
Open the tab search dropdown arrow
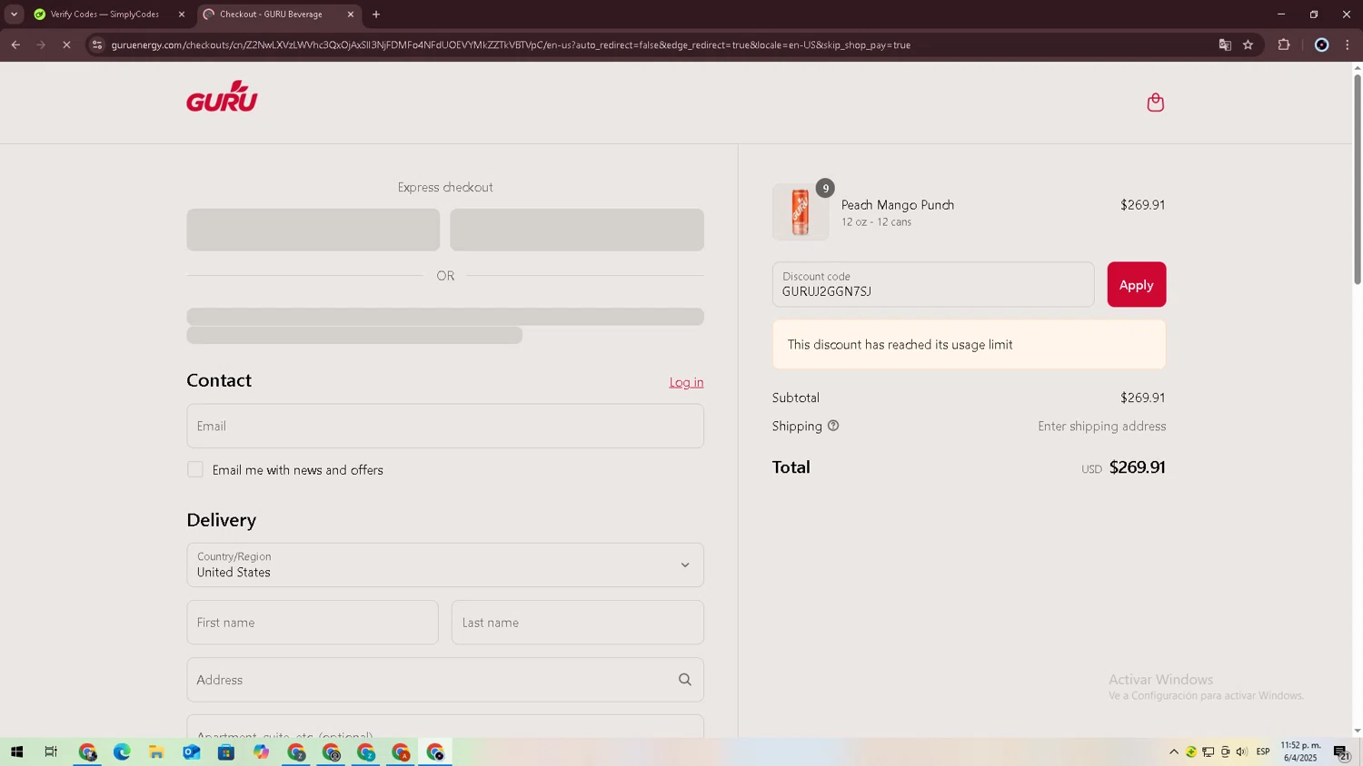[14, 15]
